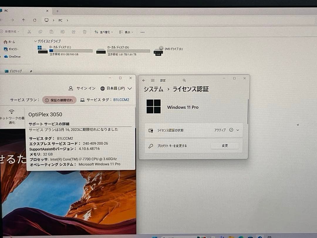Click the search magnifier in Settings window
317x238 pixels.
click(184, 80)
